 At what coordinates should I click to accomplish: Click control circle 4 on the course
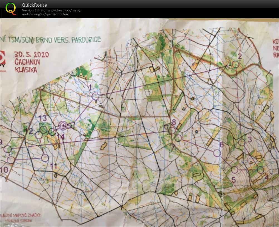260,169
